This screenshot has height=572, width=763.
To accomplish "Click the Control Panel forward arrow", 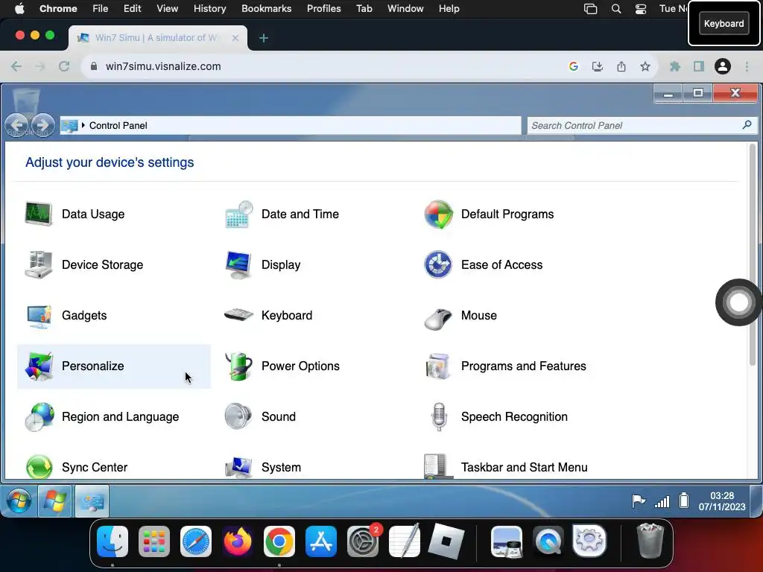I will pyautogui.click(x=42, y=125).
